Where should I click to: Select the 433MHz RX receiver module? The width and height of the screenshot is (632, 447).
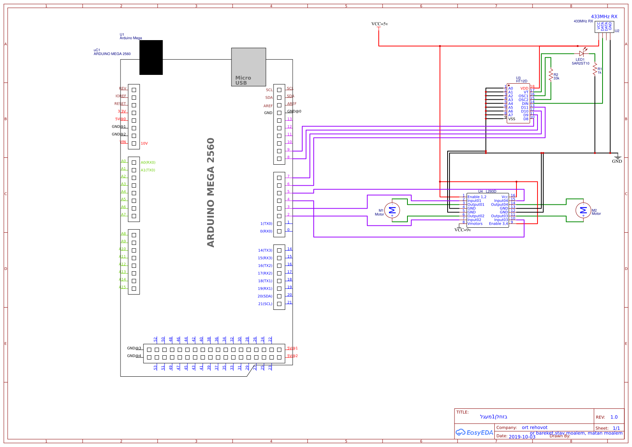tap(604, 27)
